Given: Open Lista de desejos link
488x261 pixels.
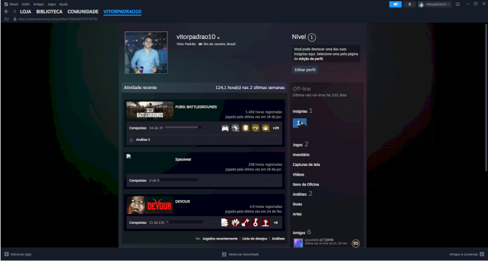Looking at the screenshot, I should click(254, 238).
